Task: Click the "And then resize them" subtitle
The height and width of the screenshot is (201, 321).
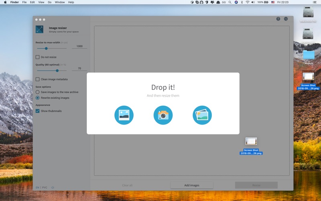Action: [x=163, y=96]
